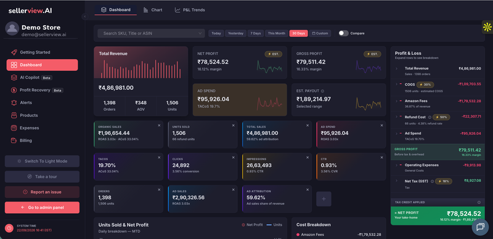This screenshot has width=493, height=239.
Task: Close the small Ad Spend metric card
Action: (381, 126)
